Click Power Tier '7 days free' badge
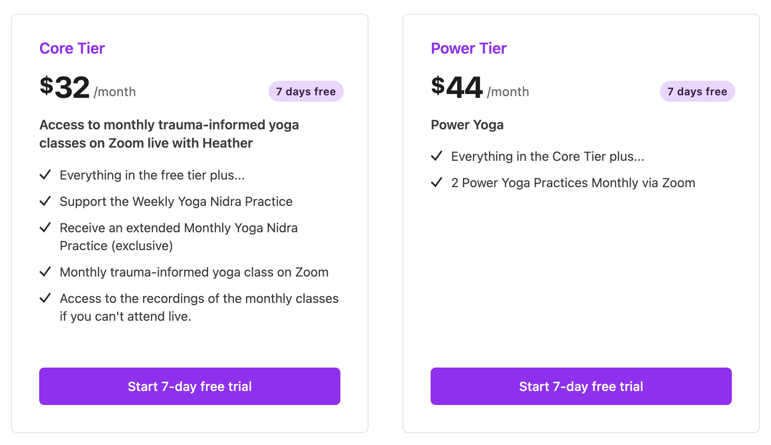 697,91
